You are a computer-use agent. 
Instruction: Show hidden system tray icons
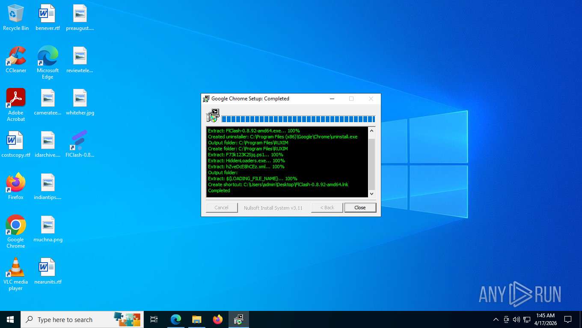496,319
